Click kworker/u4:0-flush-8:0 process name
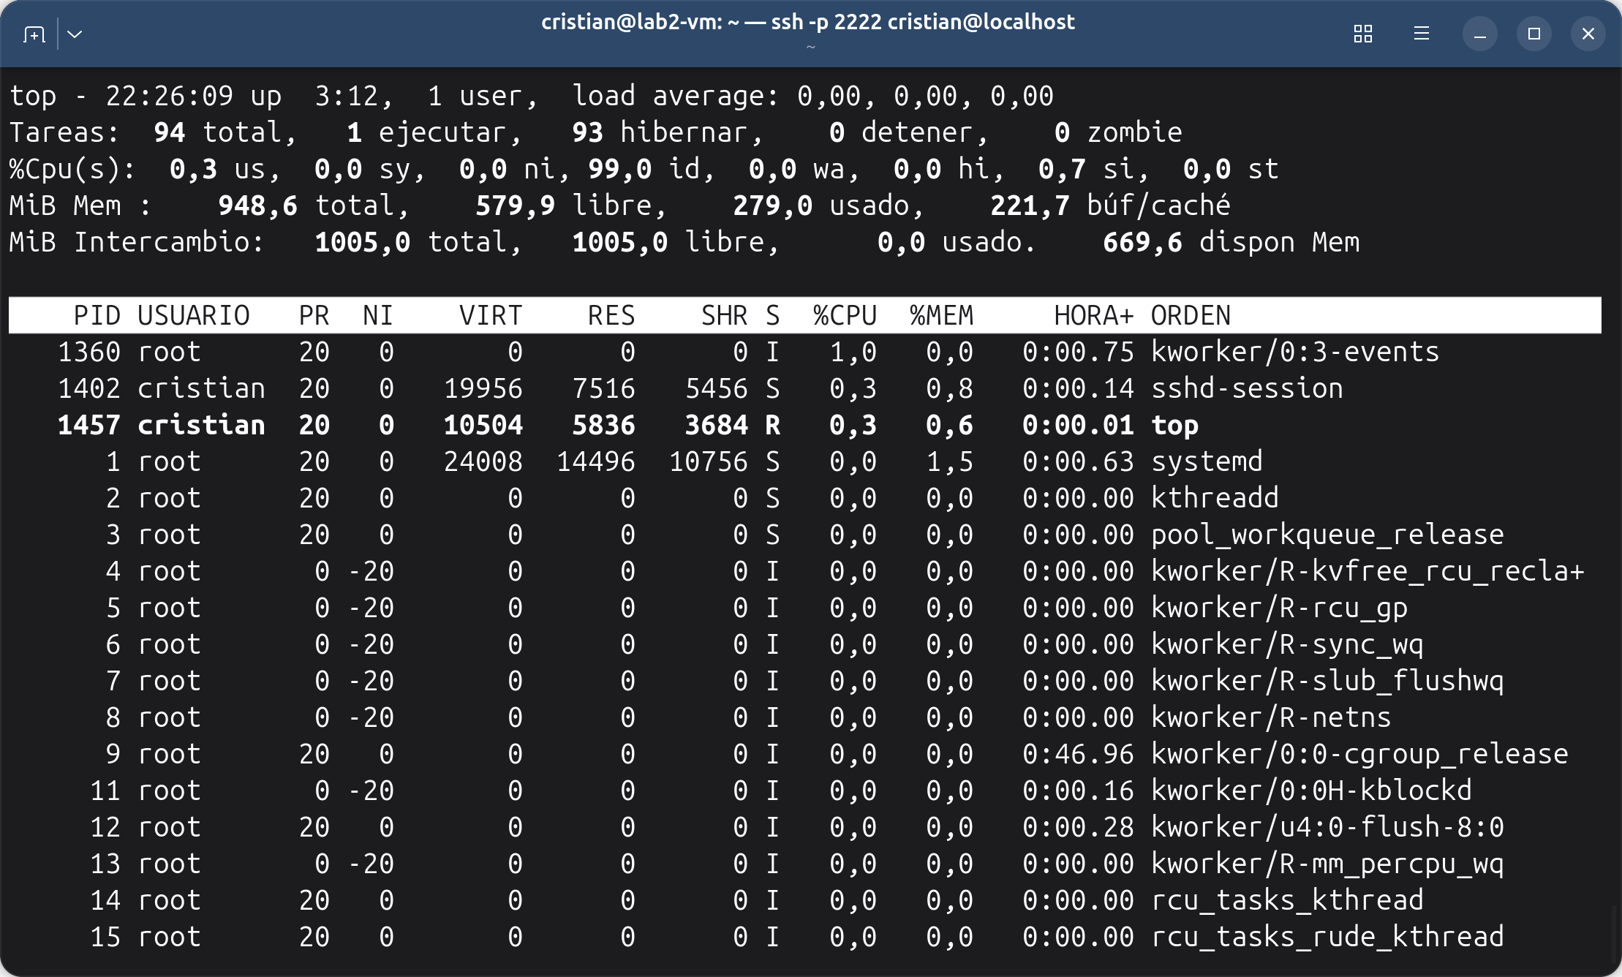The height and width of the screenshot is (977, 1622). coord(1327,827)
